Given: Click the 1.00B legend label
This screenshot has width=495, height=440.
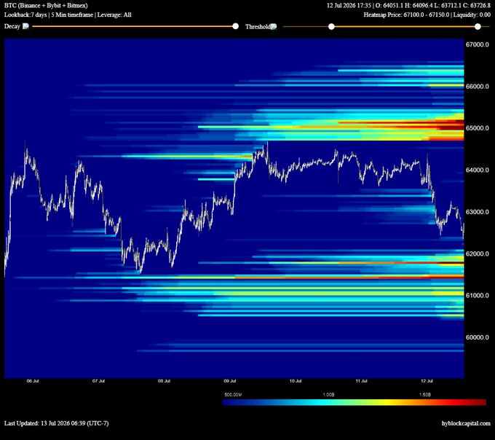Looking at the screenshot, I should [328, 395].
